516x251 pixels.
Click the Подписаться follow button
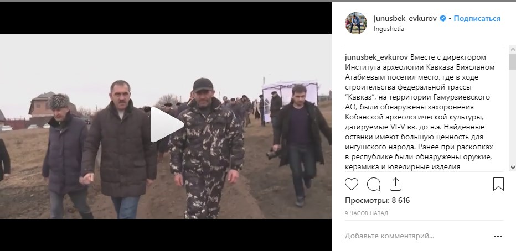pyautogui.click(x=477, y=19)
